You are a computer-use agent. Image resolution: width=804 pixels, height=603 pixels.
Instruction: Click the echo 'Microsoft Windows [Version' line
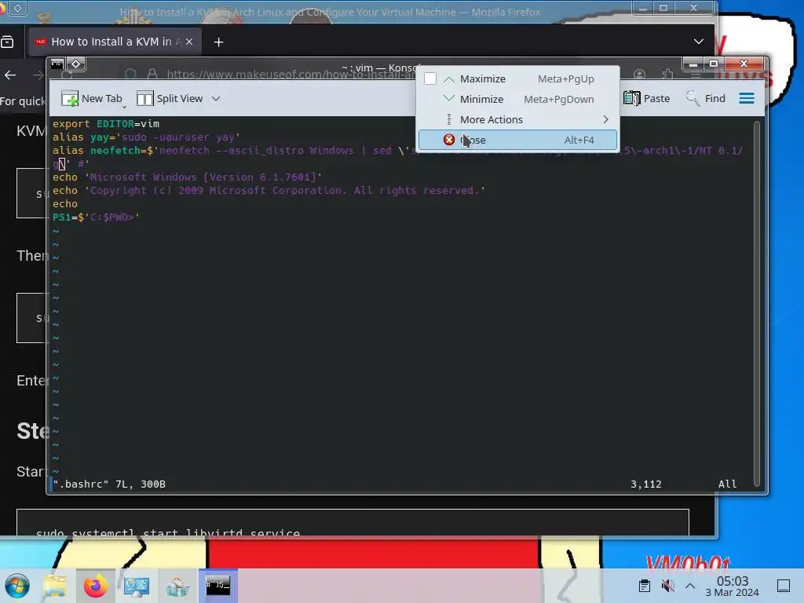(x=187, y=177)
